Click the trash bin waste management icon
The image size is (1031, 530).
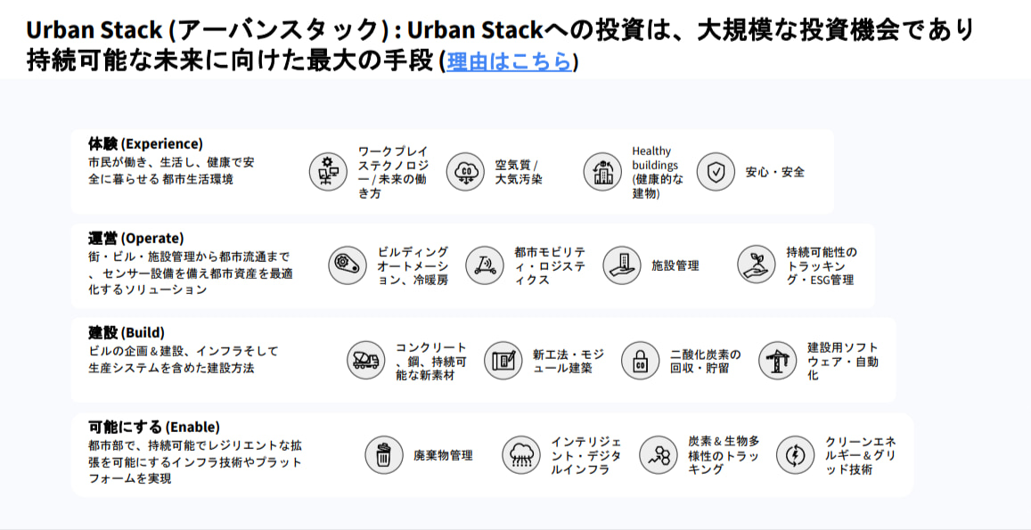(384, 455)
